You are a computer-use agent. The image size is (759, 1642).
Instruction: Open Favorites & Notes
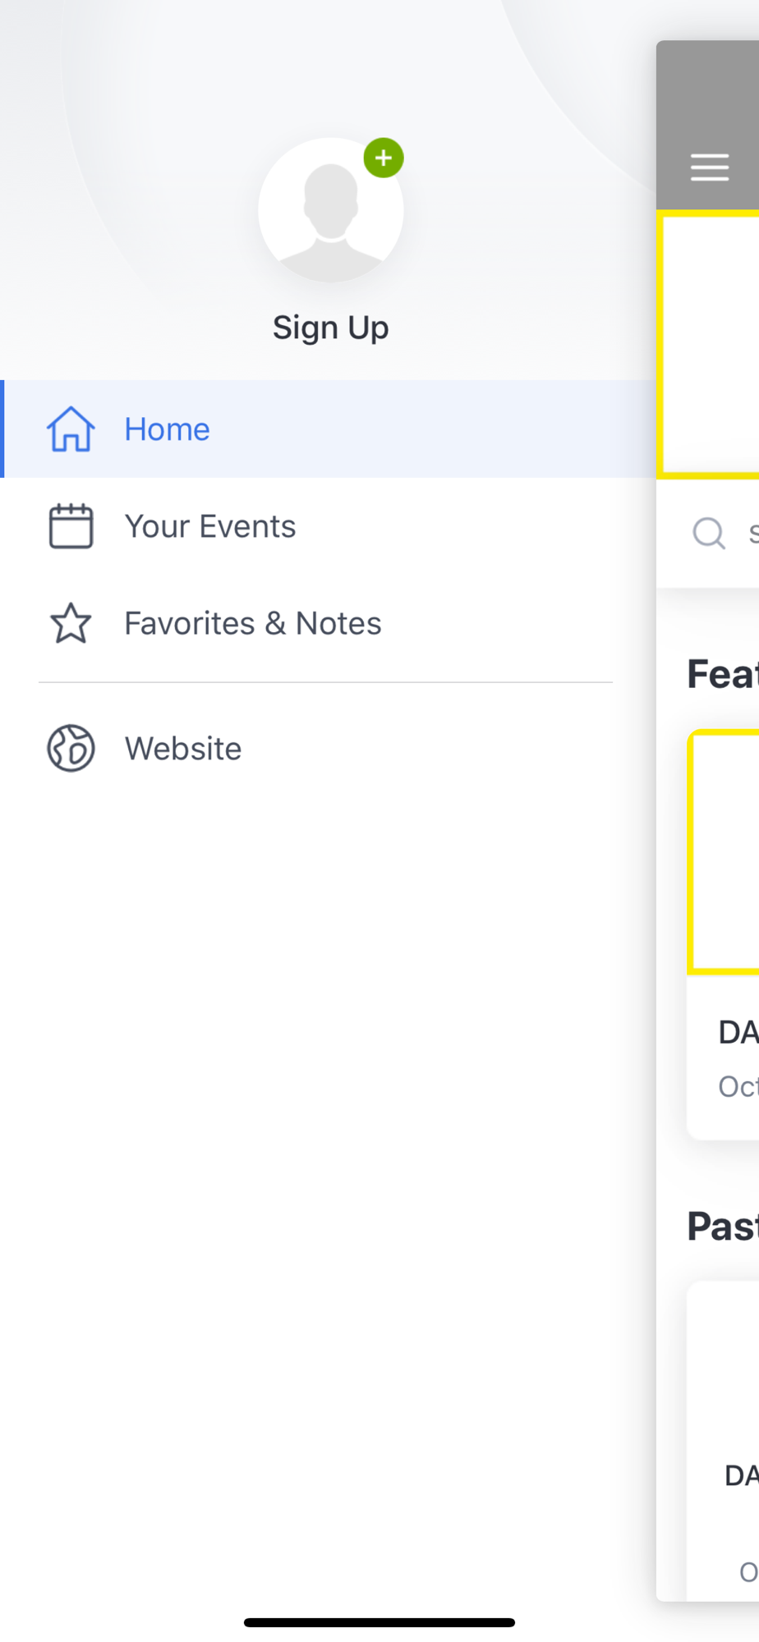(329, 623)
